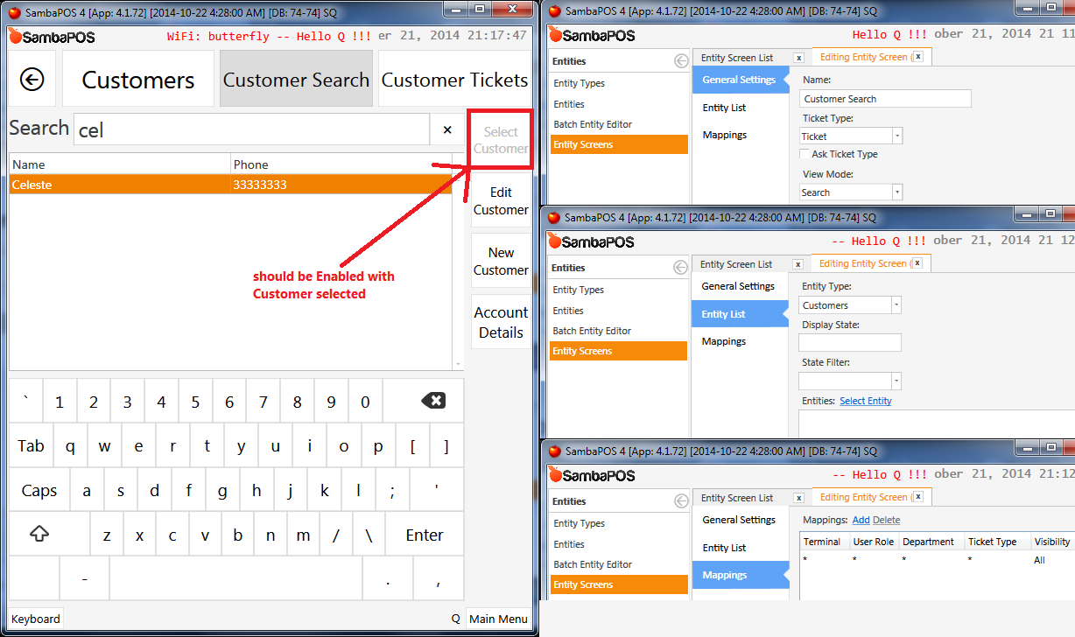
Task: Collapse Entities panel in the General Settings window
Action: (x=681, y=61)
